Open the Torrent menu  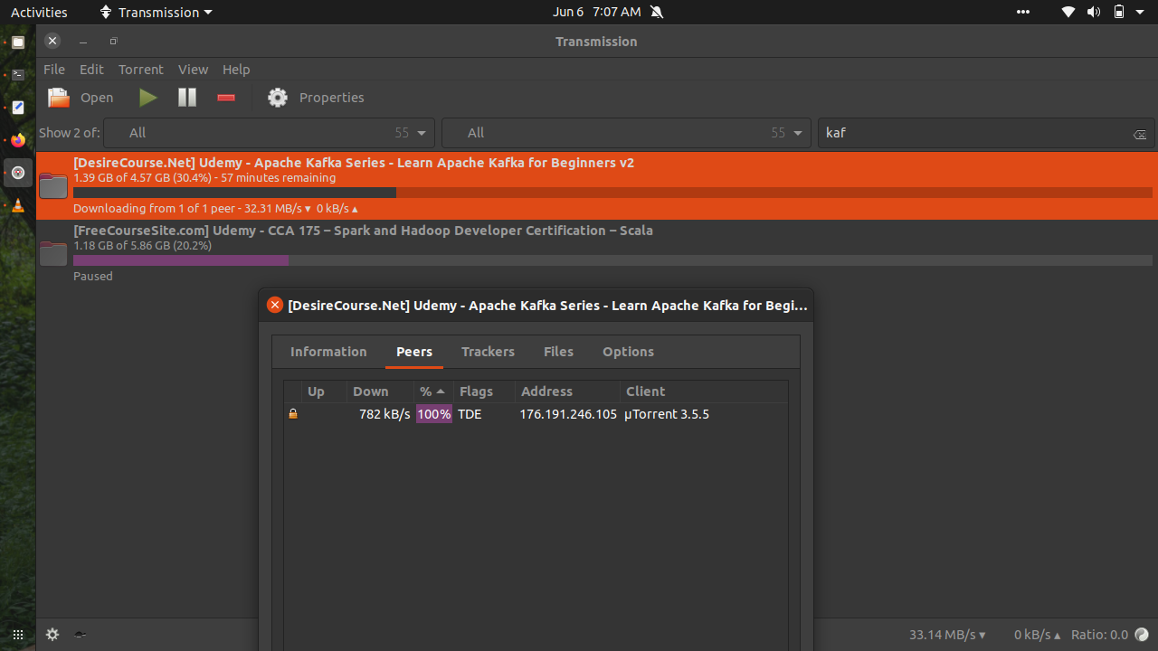[x=141, y=70]
